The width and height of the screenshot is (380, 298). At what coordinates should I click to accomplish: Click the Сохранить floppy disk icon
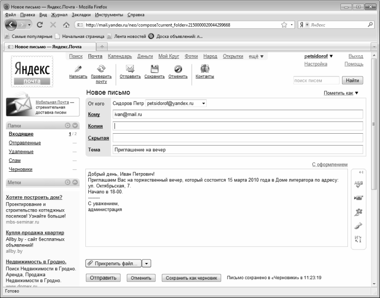coord(154,69)
